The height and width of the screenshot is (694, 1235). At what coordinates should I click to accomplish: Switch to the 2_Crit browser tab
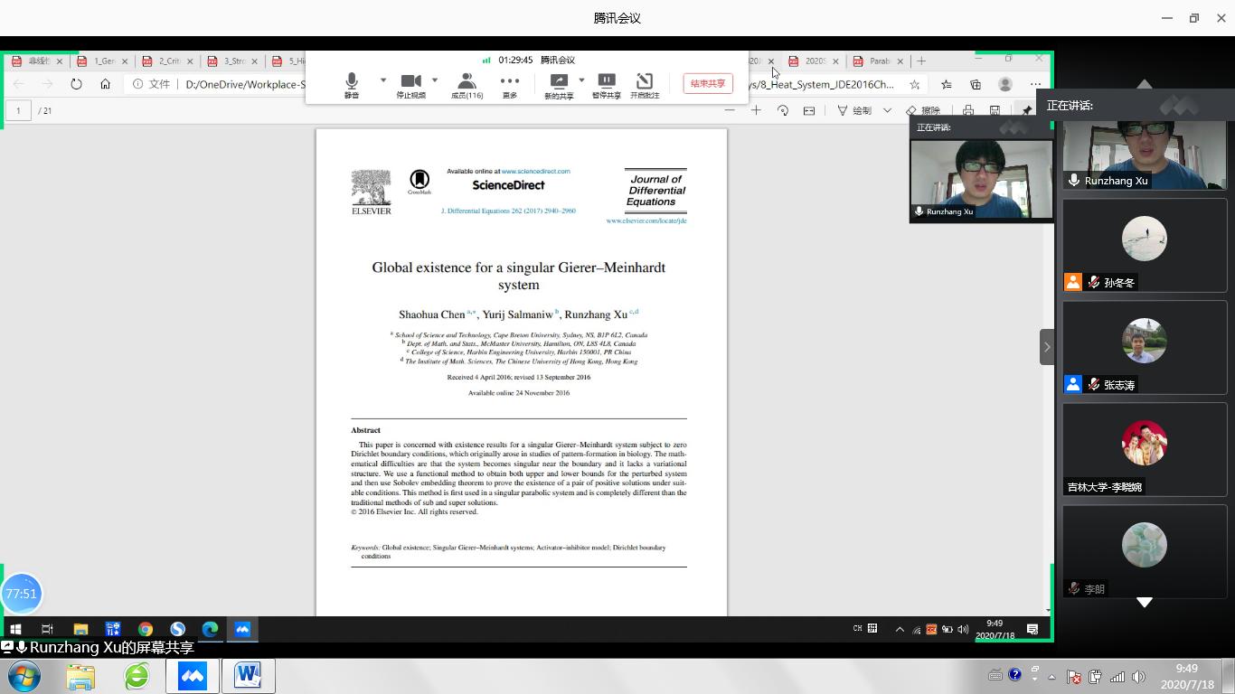pyautogui.click(x=169, y=61)
